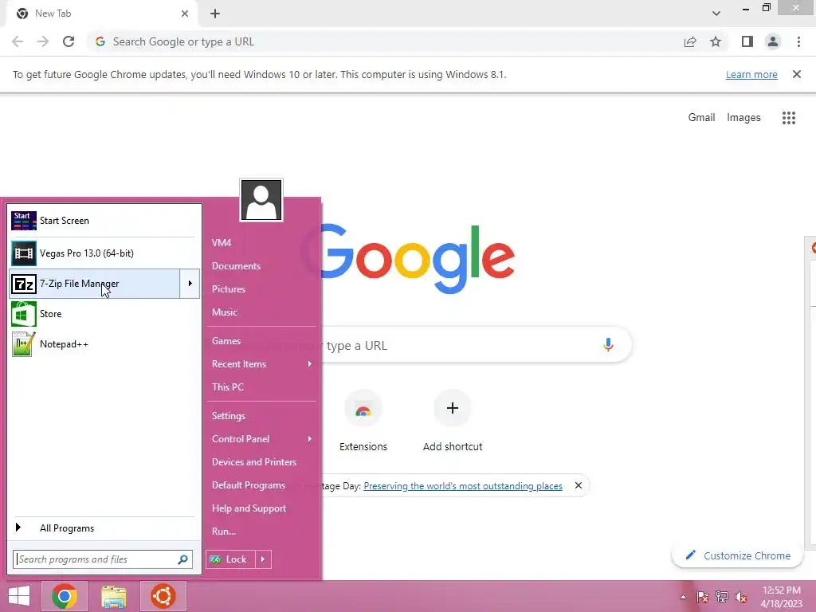Open the Run... dialog
Screen dimensions: 816x612
point(224,532)
